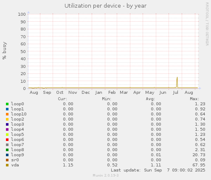Select the loop0 legend label

tap(17, 104)
